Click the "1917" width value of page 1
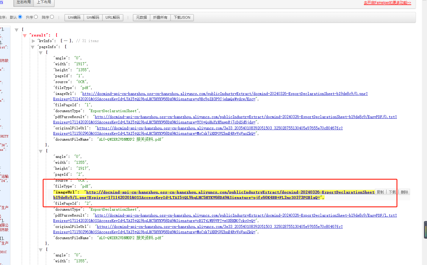 coord(80,64)
